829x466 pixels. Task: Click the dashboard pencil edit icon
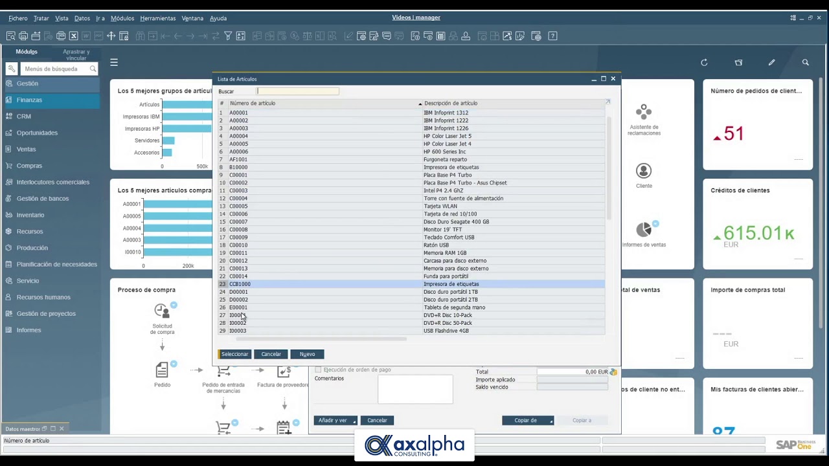[771, 63]
